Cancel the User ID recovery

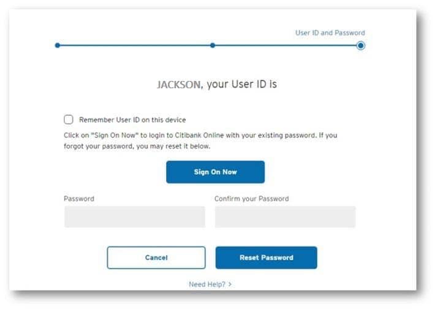(x=156, y=257)
